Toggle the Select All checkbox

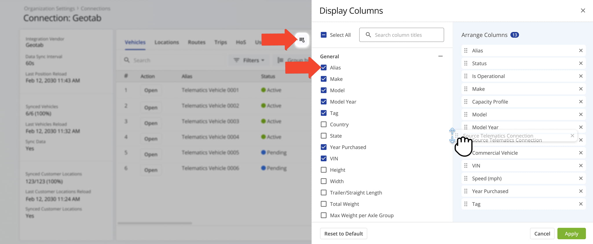324,35
